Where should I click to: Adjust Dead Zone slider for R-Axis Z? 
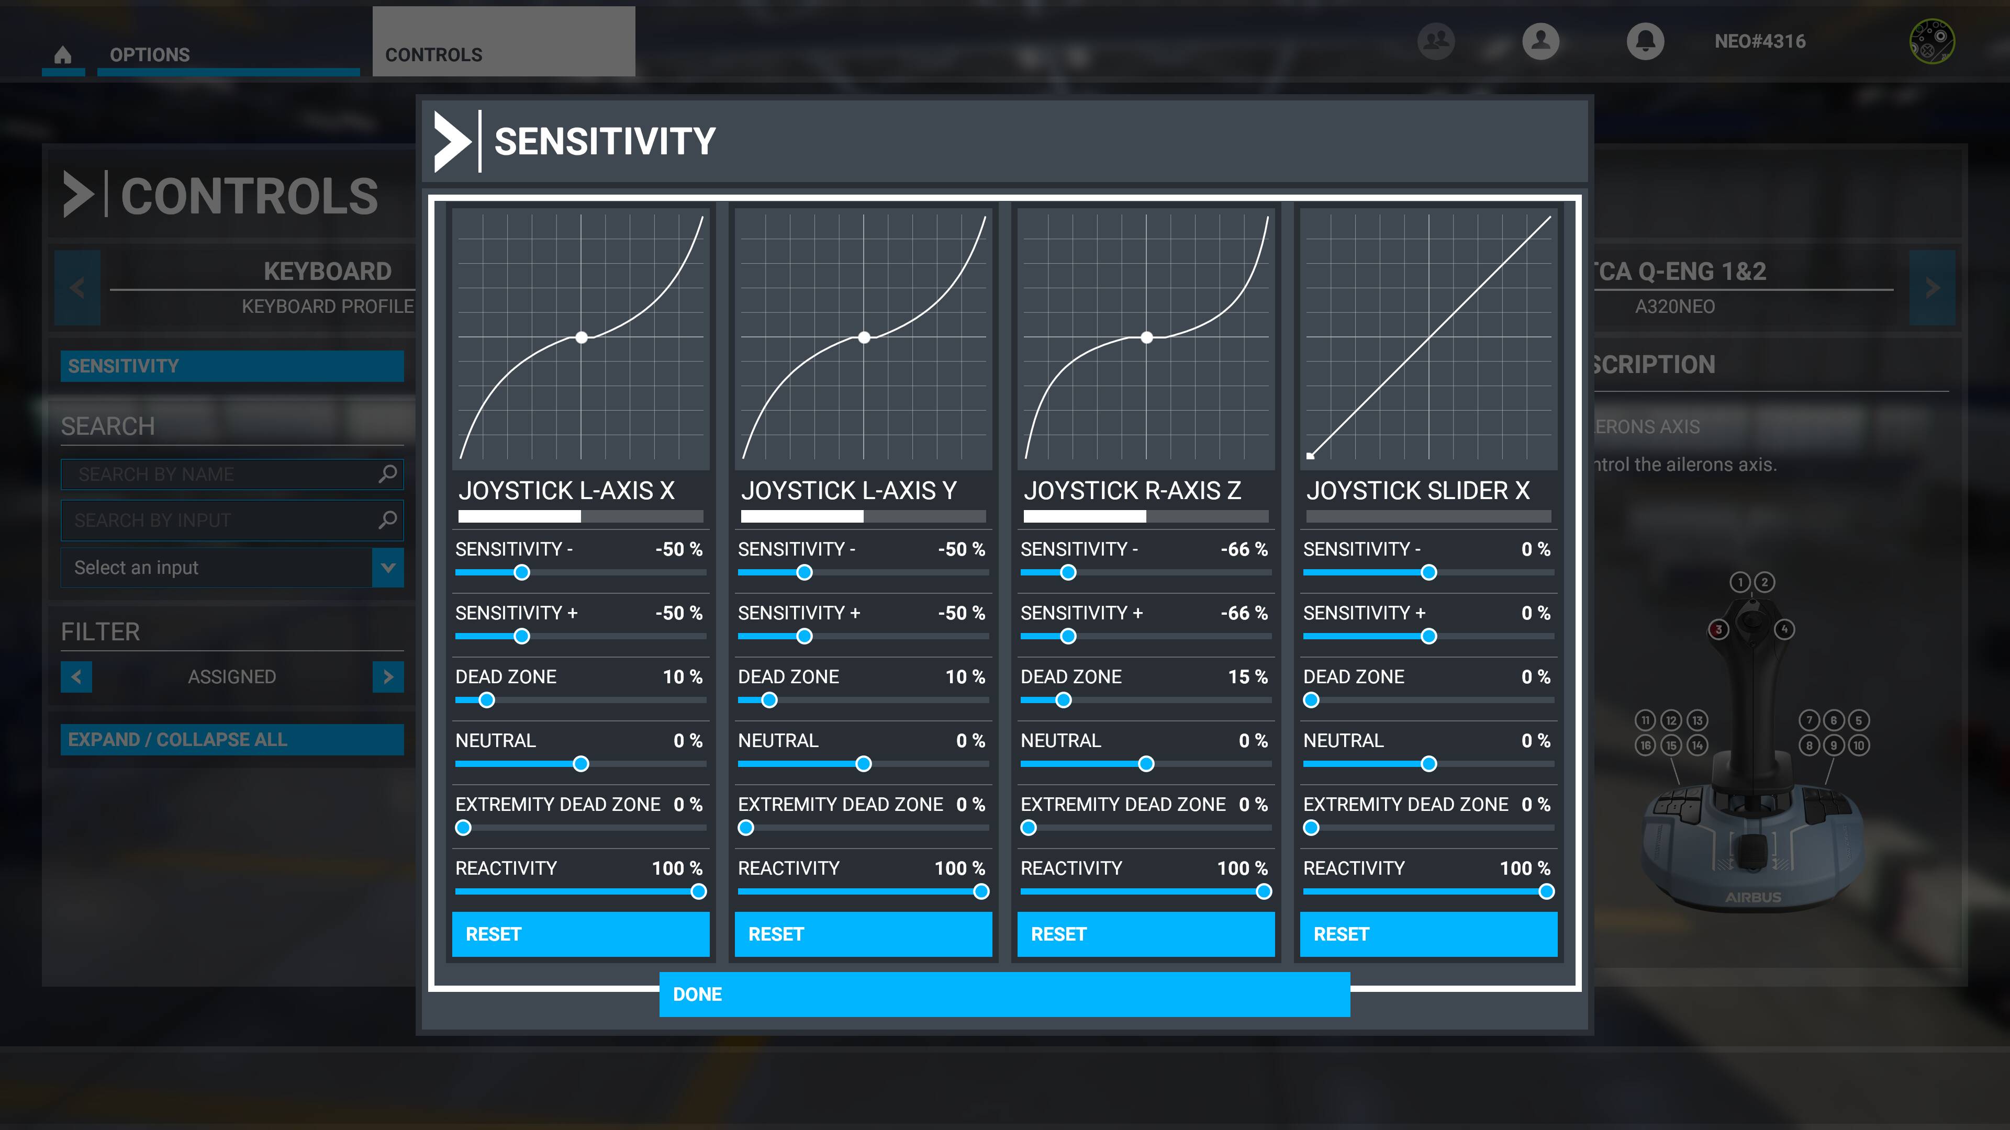click(1064, 700)
